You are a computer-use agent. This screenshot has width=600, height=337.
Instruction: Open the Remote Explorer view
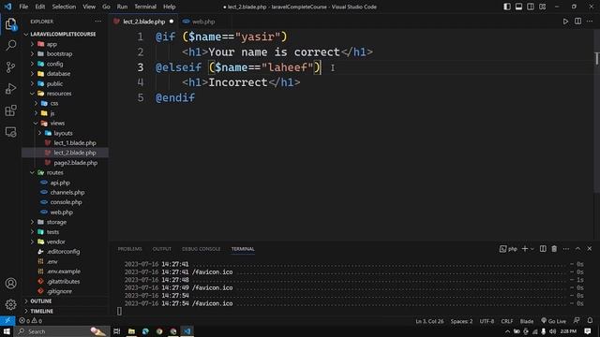10,132
